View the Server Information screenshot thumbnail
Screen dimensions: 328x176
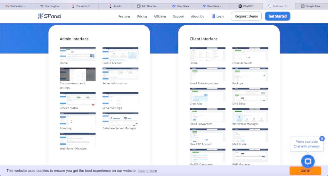pyautogui.click(x=120, y=74)
